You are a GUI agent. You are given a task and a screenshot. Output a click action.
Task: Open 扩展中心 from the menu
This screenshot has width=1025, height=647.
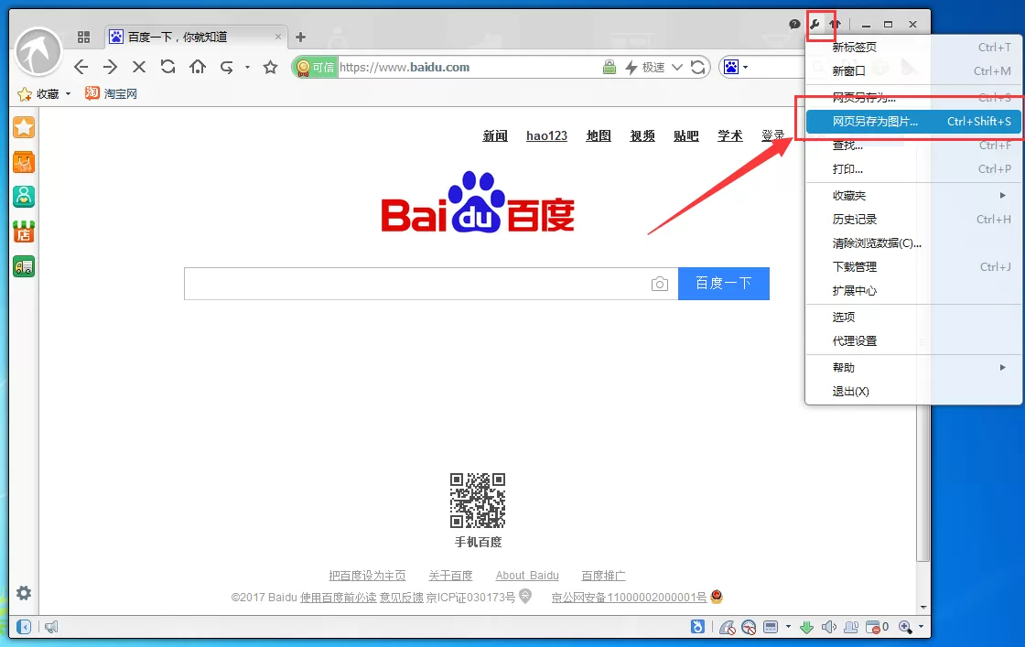pyautogui.click(x=913, y=290)
